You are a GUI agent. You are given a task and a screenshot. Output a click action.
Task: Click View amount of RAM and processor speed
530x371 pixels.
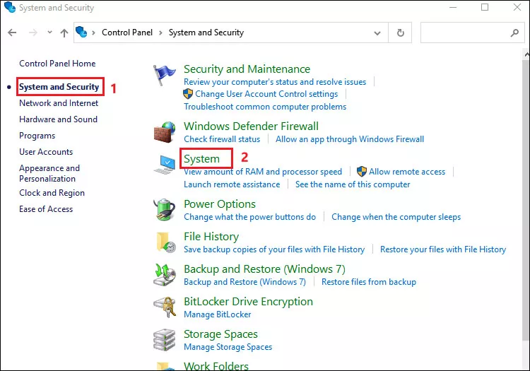click(x=263, y=172)
